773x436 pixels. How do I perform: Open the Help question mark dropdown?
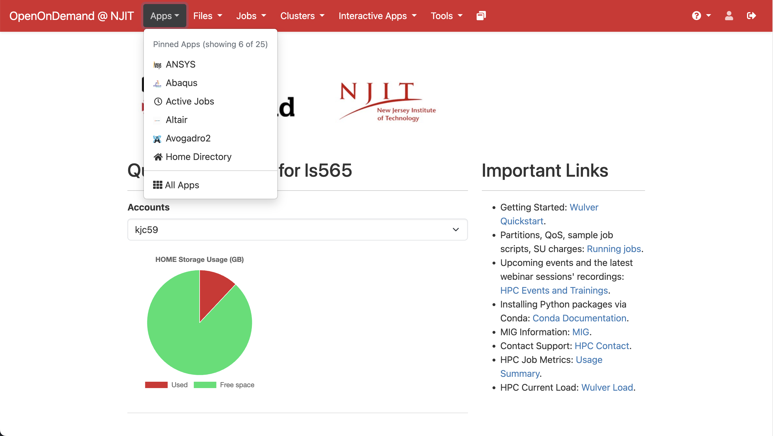(x=701, y=16)
